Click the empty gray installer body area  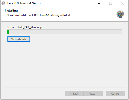click(65, 64)
